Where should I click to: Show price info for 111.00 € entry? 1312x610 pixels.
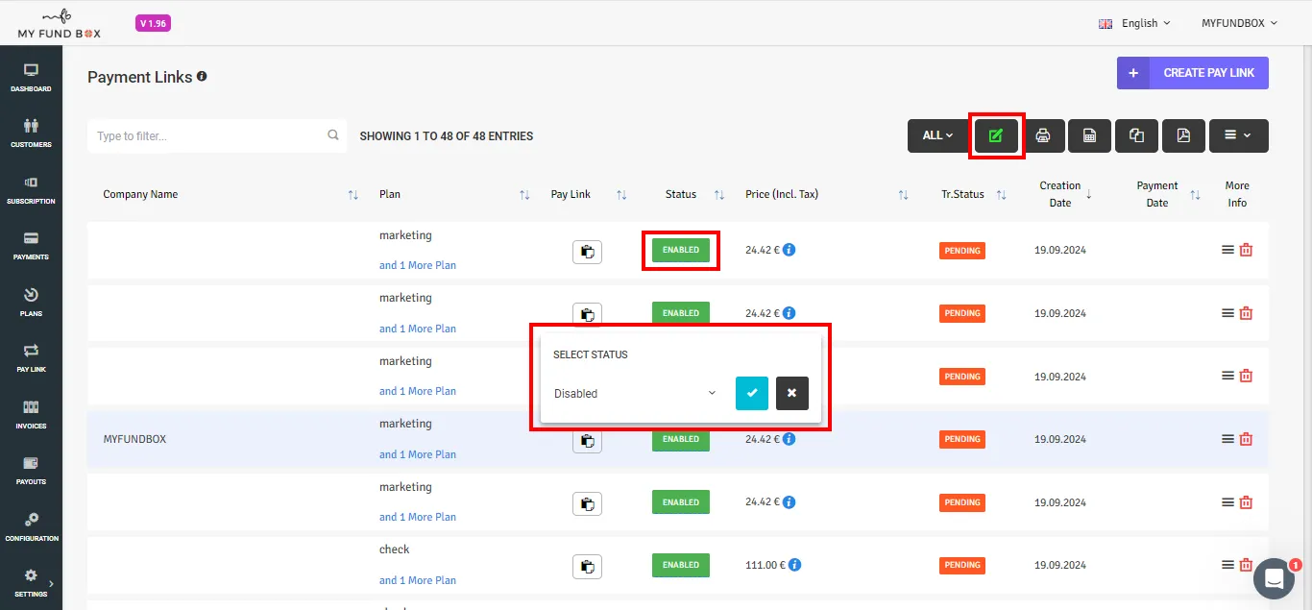coord(795,565)
